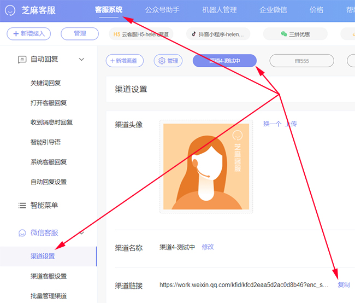Open 批量管理渠道 in sidebar
Screen dimensions: 355x303
[49, 296]
